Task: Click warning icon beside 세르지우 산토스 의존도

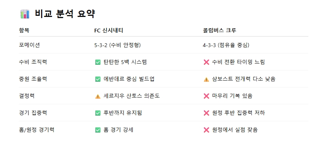Action: click(x=98, y=96)
